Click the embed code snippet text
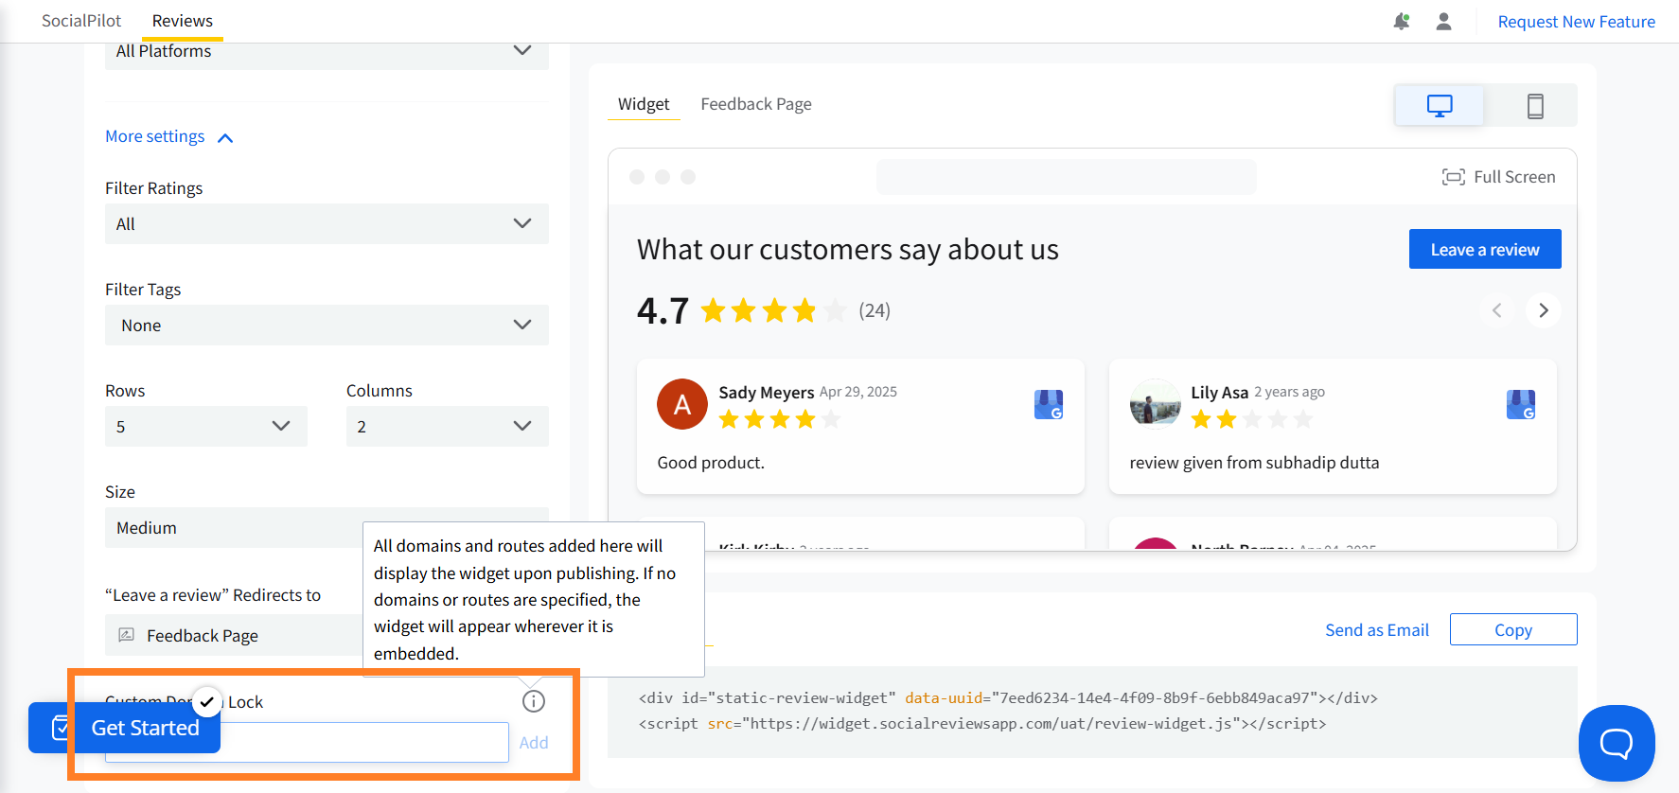Image resolution: width=1679 pixels, height=793 pixels. 1008,711
